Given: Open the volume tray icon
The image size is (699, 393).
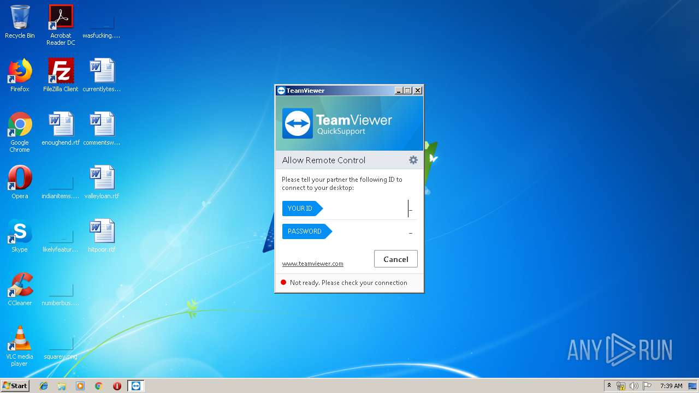Looking at the screenshot, I should (x=634, y=386).
